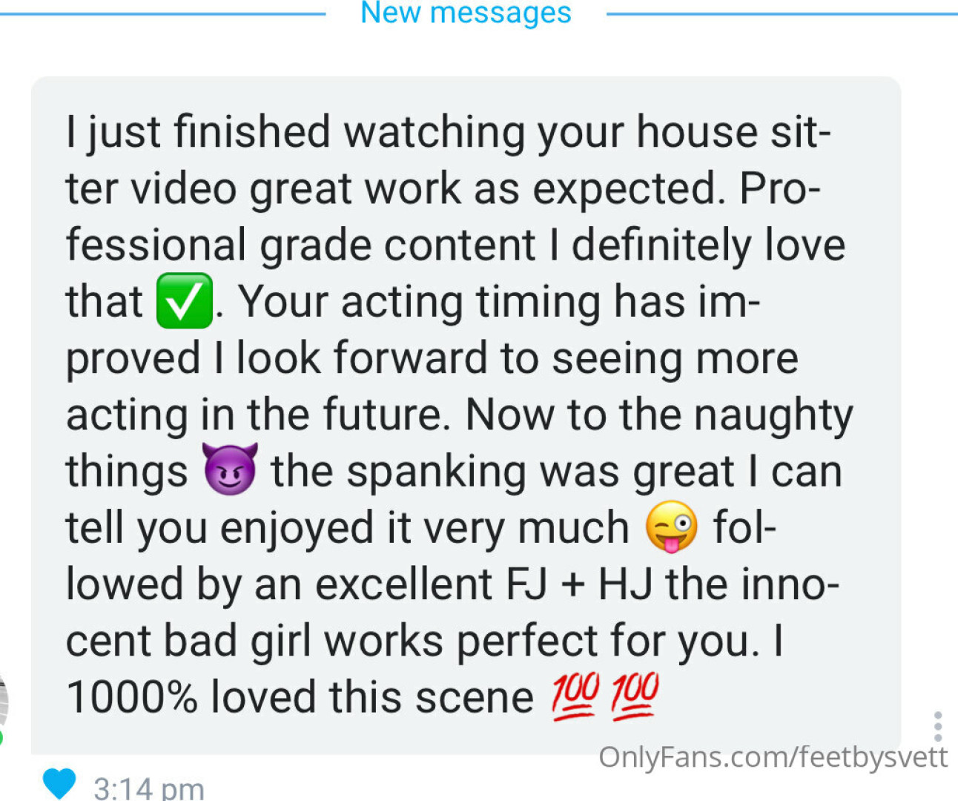Click the 3:14 pm timestamp
958x801 pixels.
[x=149, y=788]
